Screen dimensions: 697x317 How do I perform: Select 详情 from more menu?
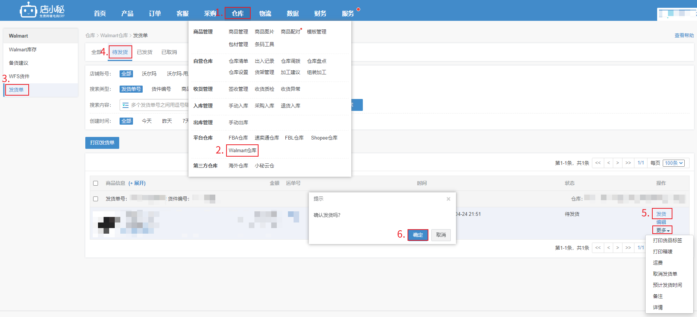click(x=658, y=308)
